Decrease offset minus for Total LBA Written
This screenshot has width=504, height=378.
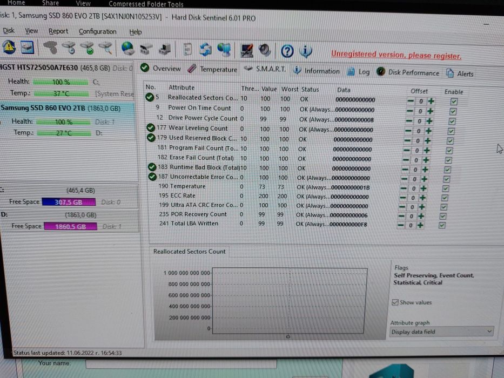(400, 225)
